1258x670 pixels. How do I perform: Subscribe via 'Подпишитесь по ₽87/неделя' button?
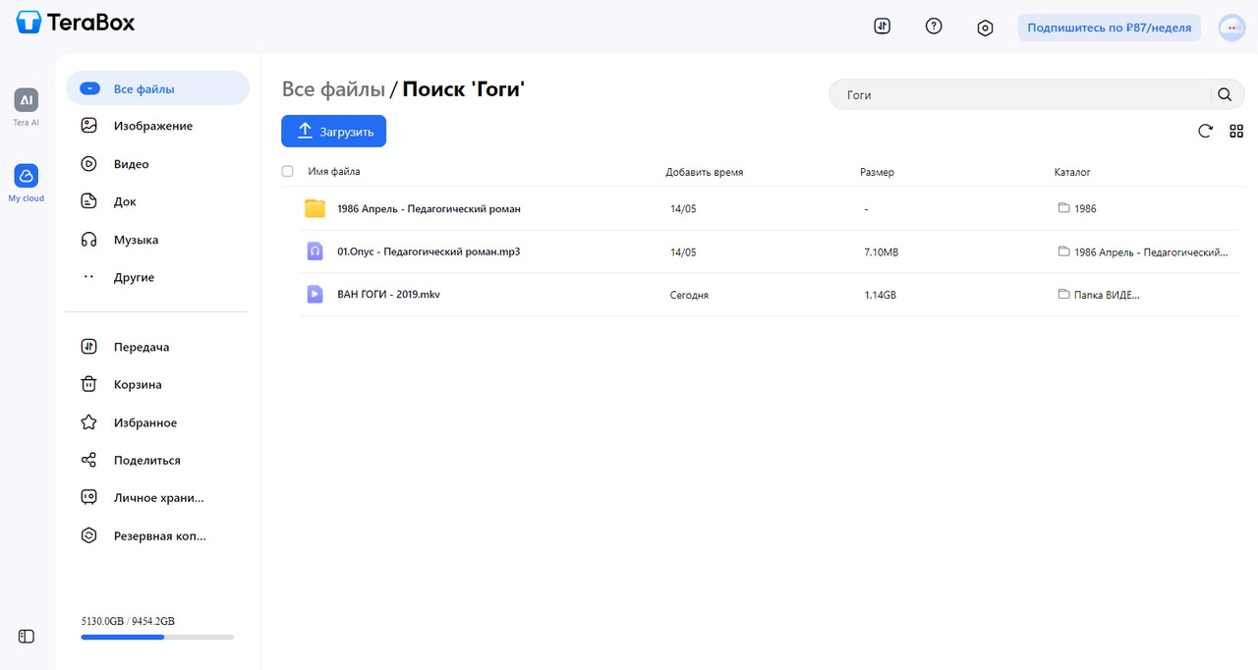1109,28
